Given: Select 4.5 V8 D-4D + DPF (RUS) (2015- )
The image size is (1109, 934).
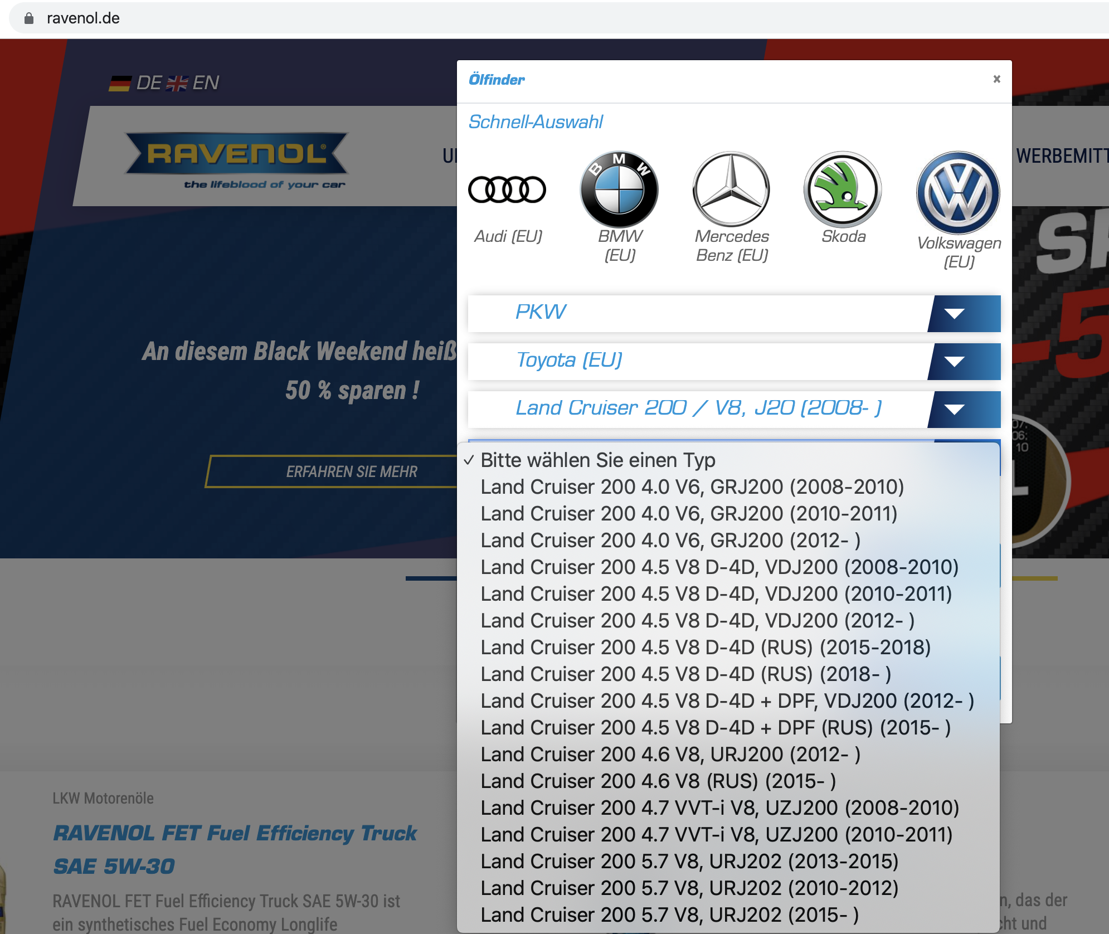Looking at the screenshot, I should (x=728, y=728).
